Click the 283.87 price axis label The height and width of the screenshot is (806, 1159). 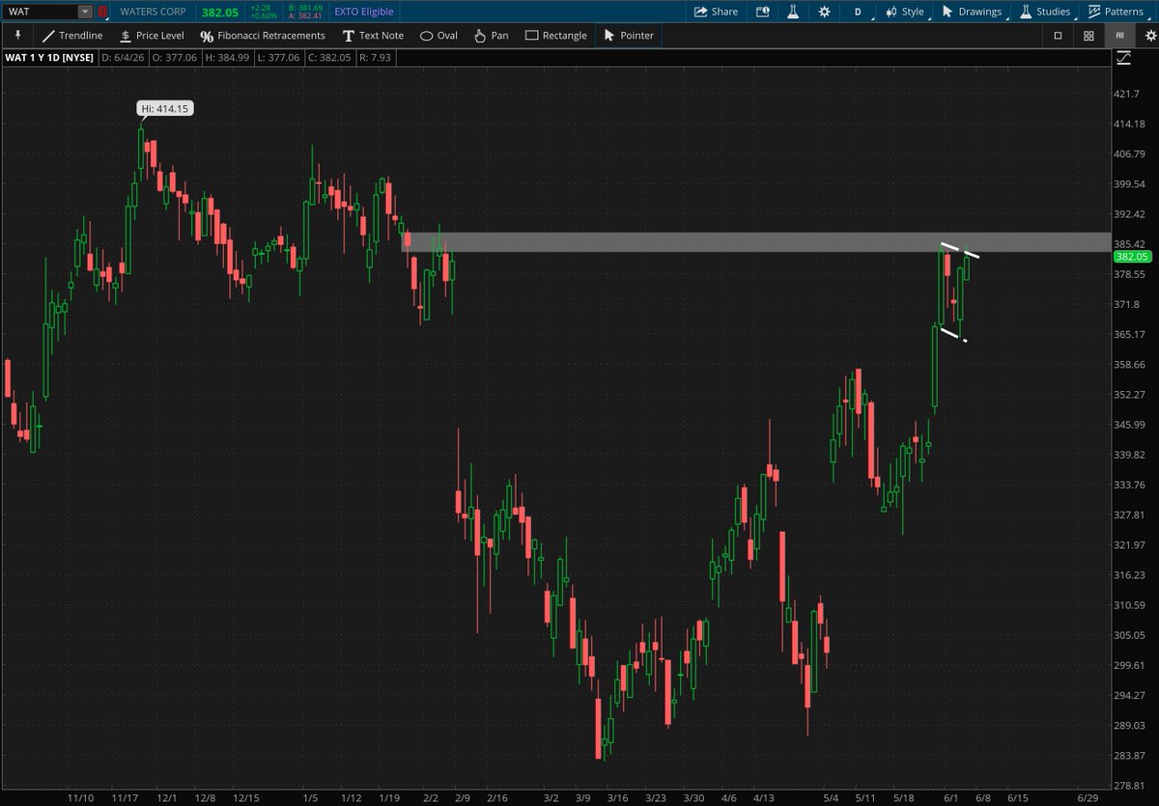click(1130, 755)
